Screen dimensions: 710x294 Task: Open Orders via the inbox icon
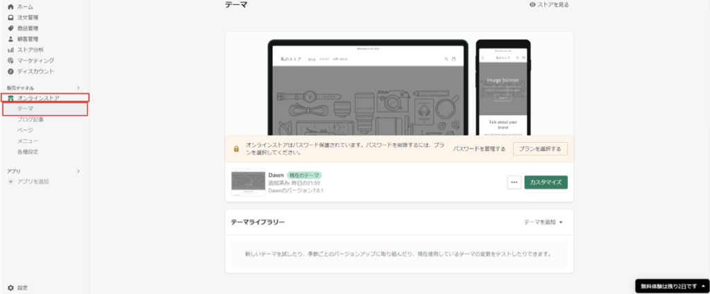(10, 17)
